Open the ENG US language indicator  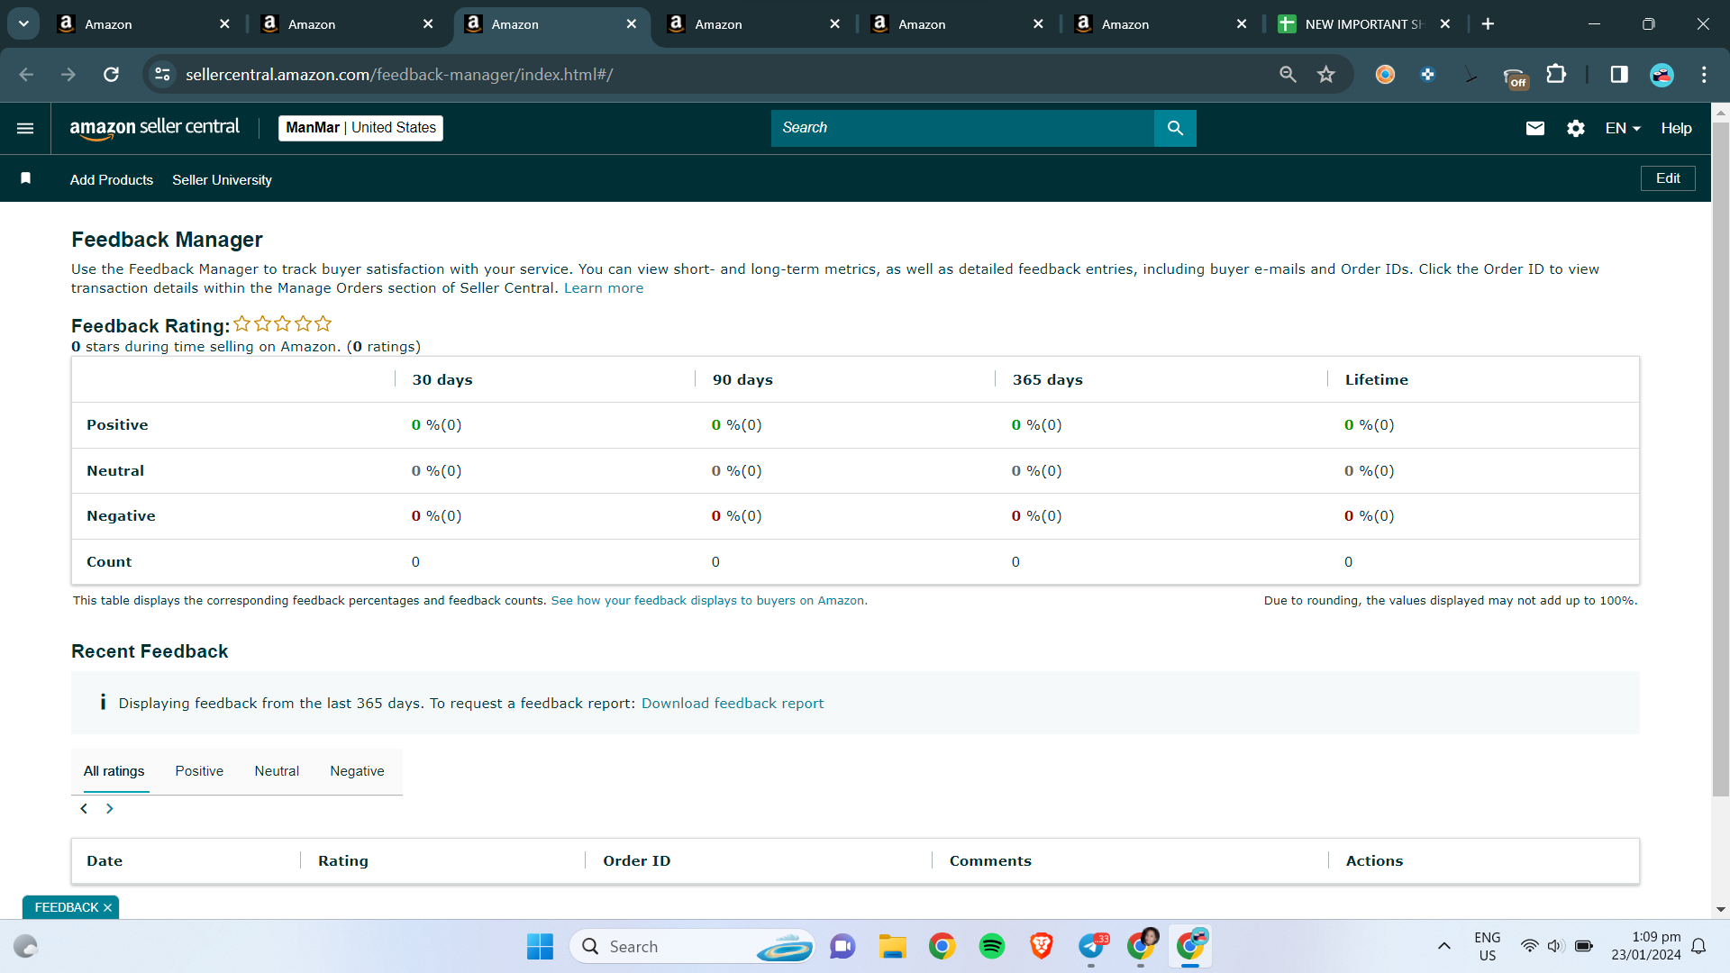tap(1488, 946)
